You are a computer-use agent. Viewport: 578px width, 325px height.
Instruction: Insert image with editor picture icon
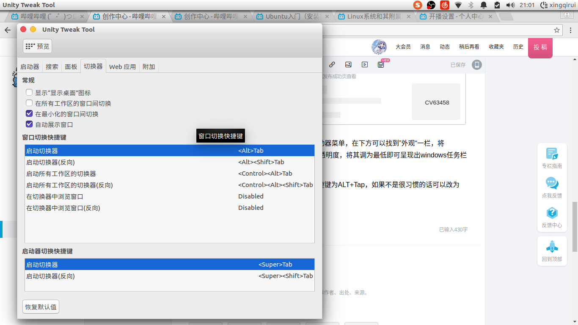(x=348, y=65)
